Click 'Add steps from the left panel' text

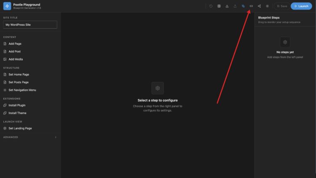(x=285, y=57)
